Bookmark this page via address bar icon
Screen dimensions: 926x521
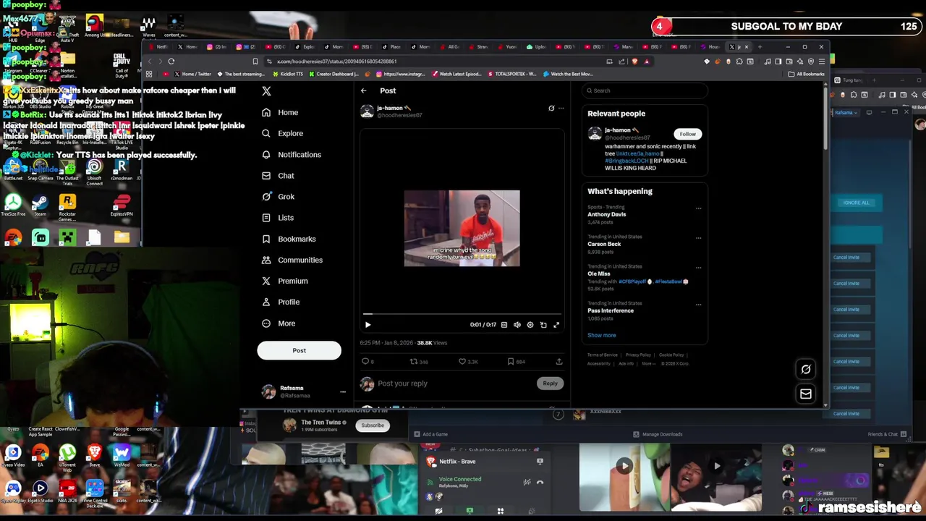click(255, 62)
